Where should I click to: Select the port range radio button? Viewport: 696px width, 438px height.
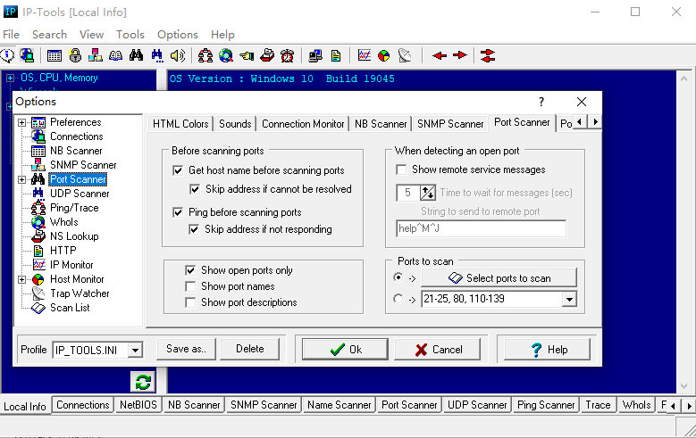398,299
